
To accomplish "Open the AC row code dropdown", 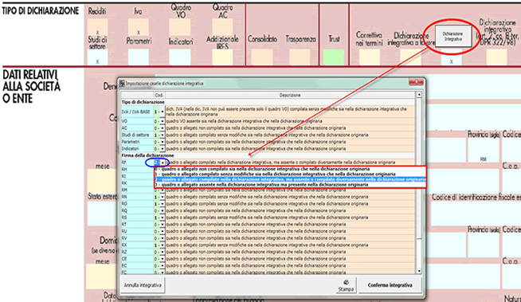I will click(x=163, y=128).
